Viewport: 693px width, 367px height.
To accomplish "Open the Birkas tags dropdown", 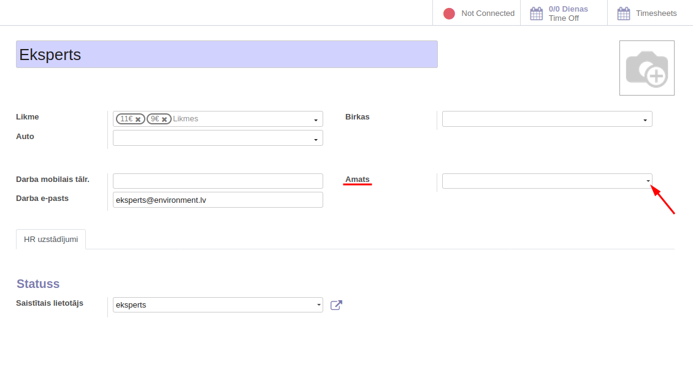I will coord(645,120).
